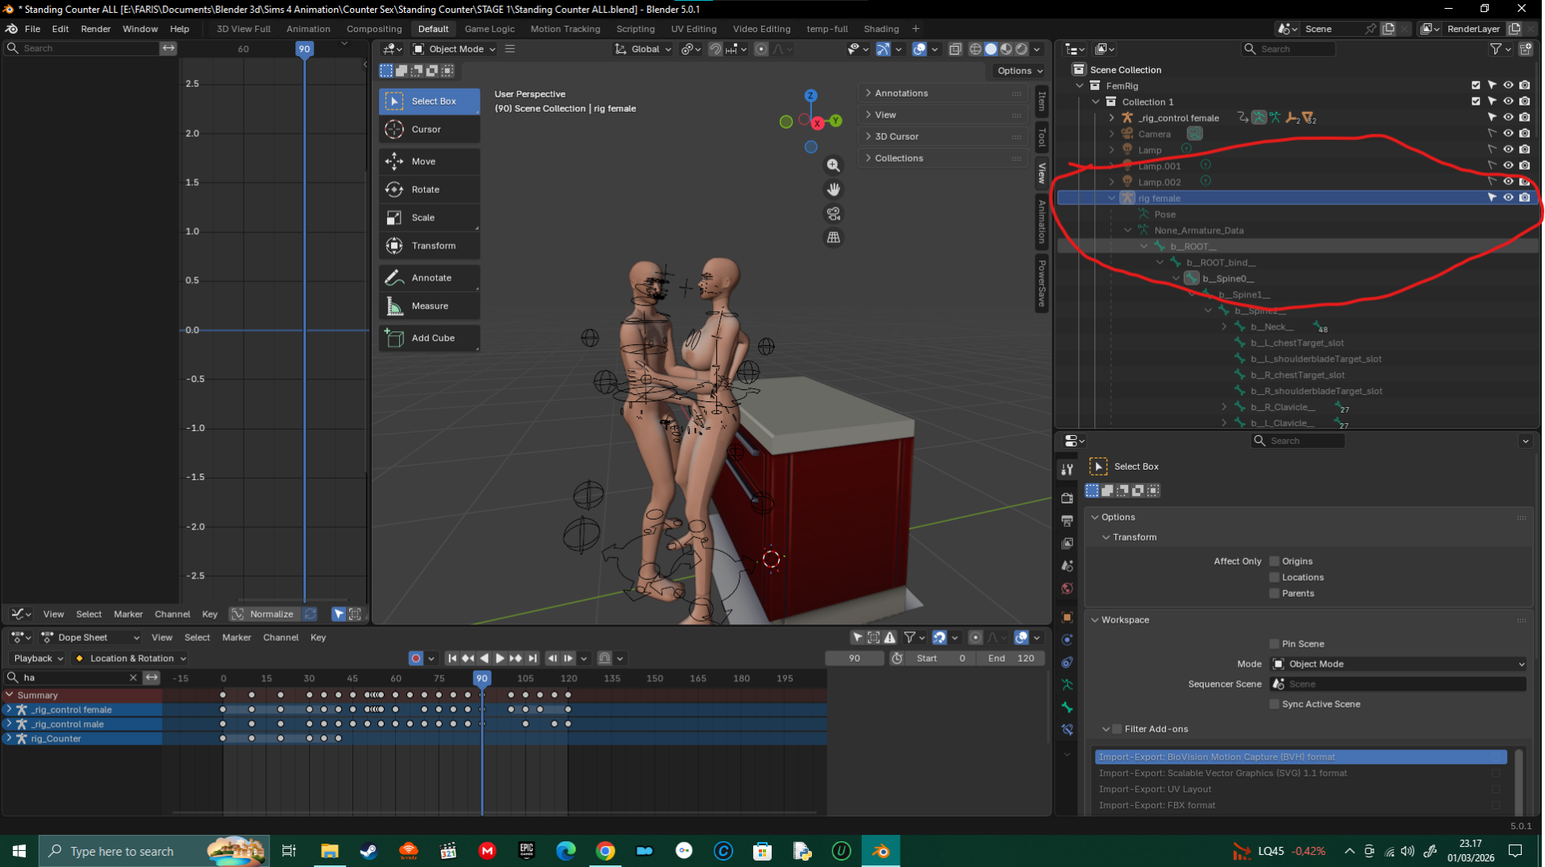Viewport: 1545px width, 867px height.
Task: Open the Output properties tab
Action: click(1067, 521)
